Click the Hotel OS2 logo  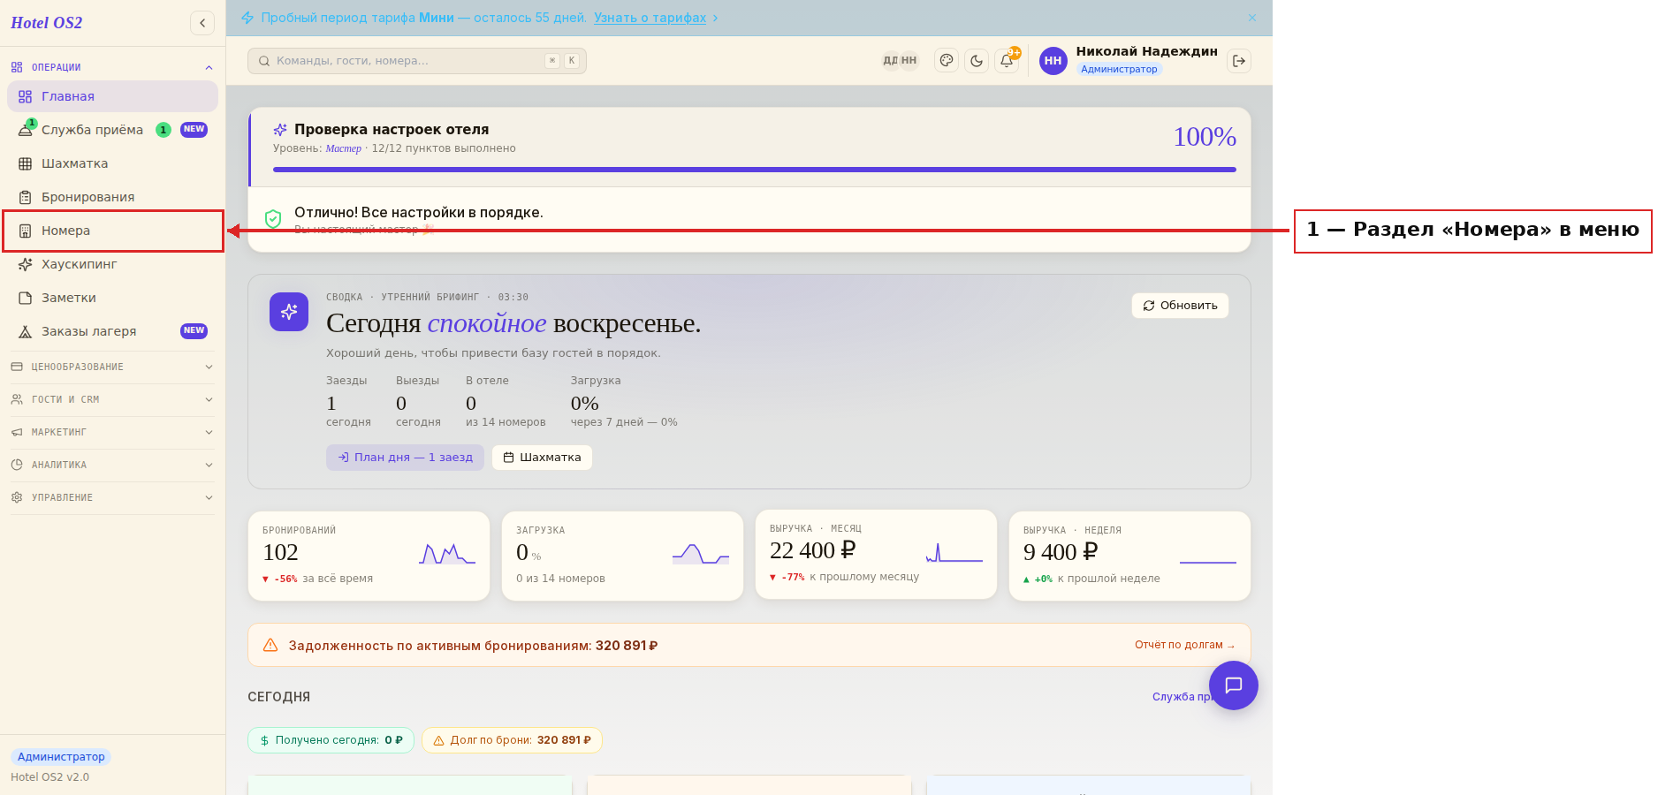[47, 23]
